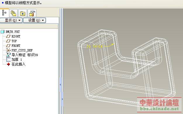Image resolution: width=183 pixels, height=114 pixels.
Task: Collapse the navigator panel with left arrow
Action: coord(60,85)
